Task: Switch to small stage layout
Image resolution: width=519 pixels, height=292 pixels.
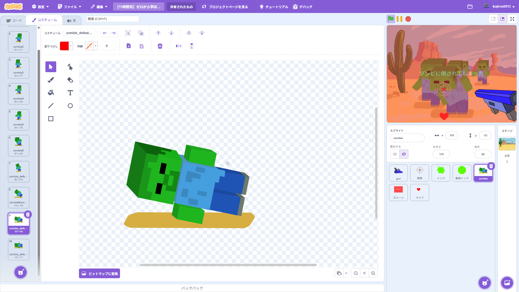Action: point(493,19)
